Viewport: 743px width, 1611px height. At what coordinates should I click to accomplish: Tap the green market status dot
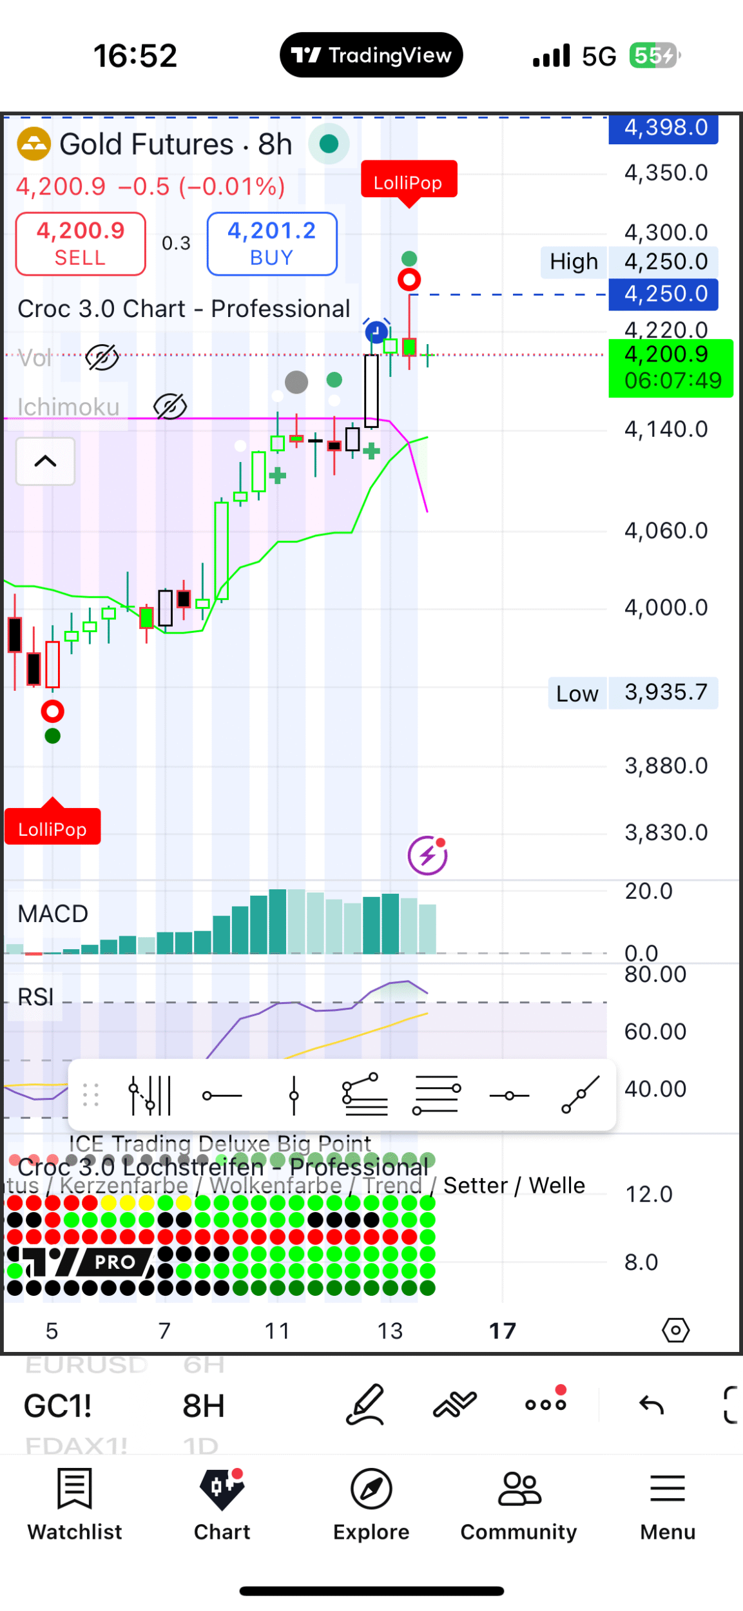(329, 144)
